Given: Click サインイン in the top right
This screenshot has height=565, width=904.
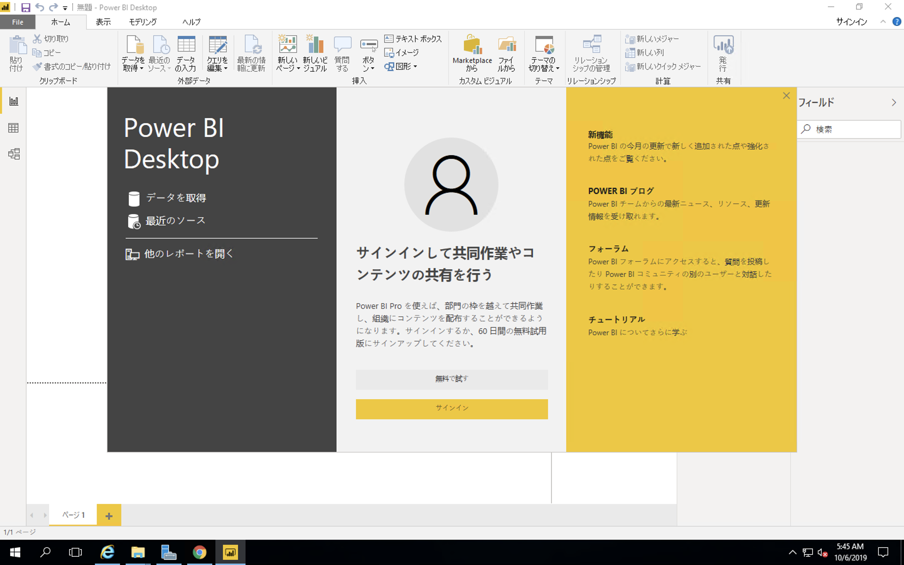Looking at the screenshot, I should point(851,22).
